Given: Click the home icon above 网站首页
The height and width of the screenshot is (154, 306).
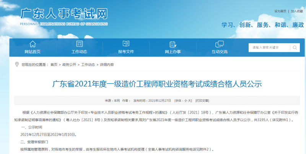Looking at the screenshot, I should (x=33, y=44).
